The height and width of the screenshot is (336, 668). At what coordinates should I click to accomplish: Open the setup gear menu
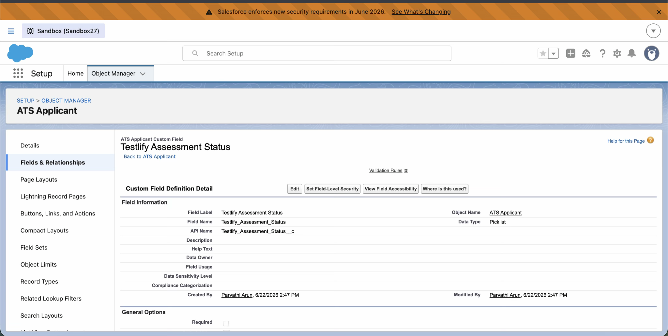point(617,53)
